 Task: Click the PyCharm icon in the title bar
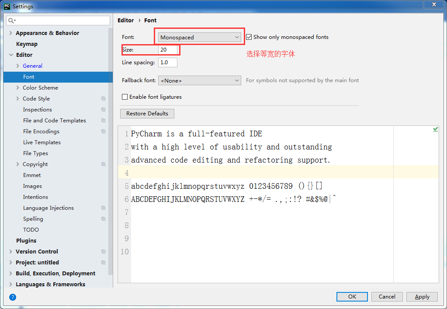(7, 6)
